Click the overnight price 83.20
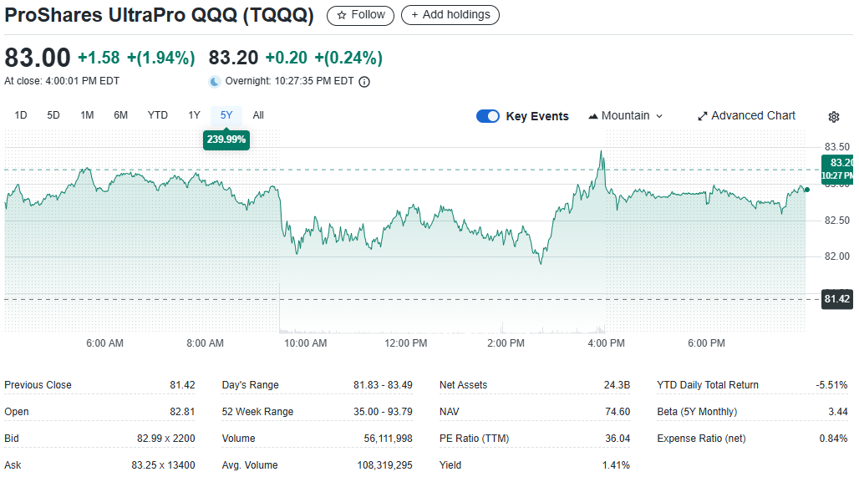The image size is (859, 477). (x=233, y=58)
